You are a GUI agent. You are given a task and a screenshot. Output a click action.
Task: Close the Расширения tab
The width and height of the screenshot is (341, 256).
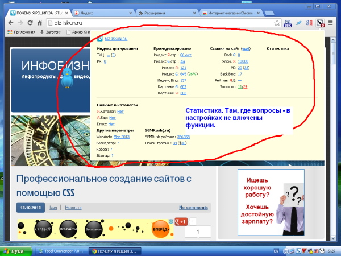coord(194,13)
